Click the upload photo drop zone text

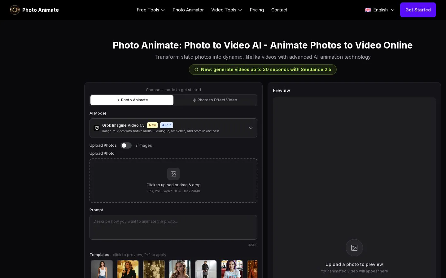point(173,185)
